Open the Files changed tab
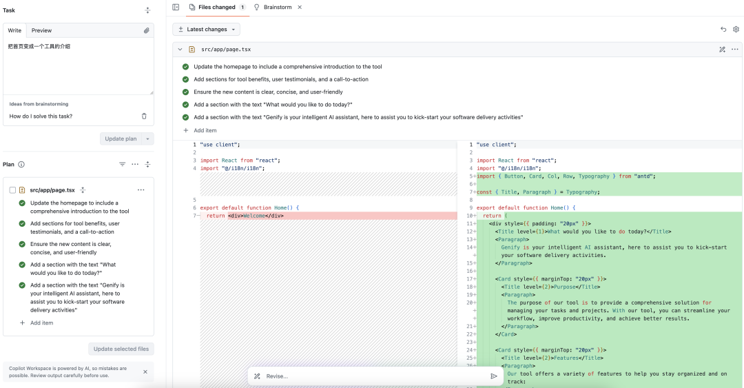The height and width of the screenshot is (388, 744). (217, 7)
